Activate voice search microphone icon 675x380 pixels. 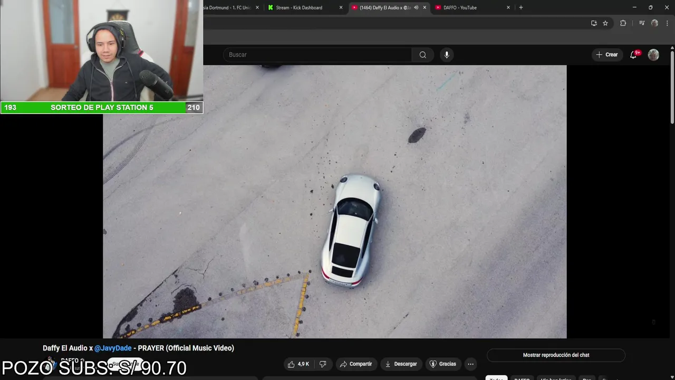447,55
